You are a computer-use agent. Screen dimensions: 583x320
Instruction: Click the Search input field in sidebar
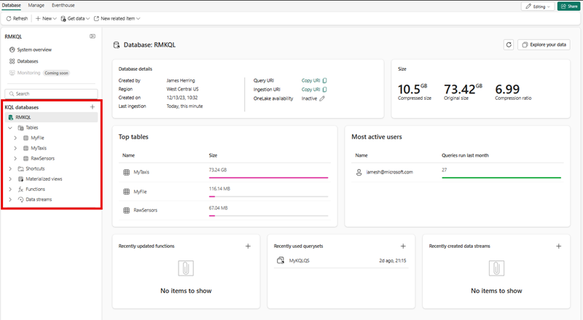(51, 93)
